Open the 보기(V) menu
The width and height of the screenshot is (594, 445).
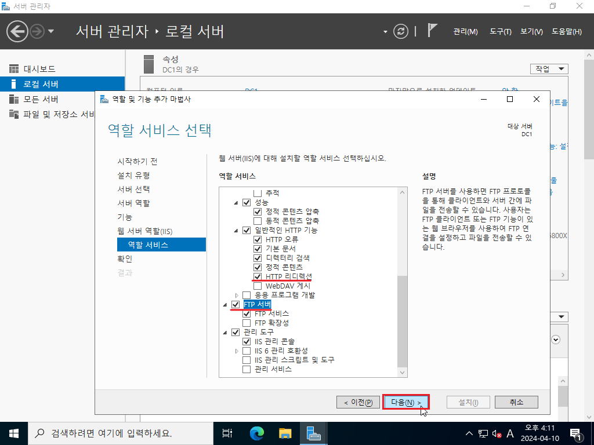(531, 32)
